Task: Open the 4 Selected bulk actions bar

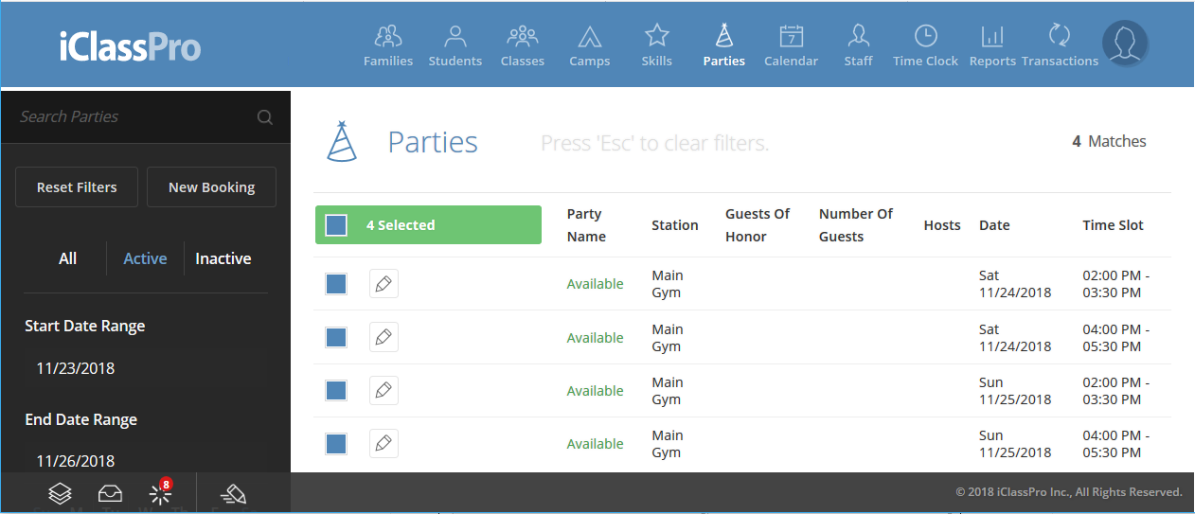Action: pos(428,225)
